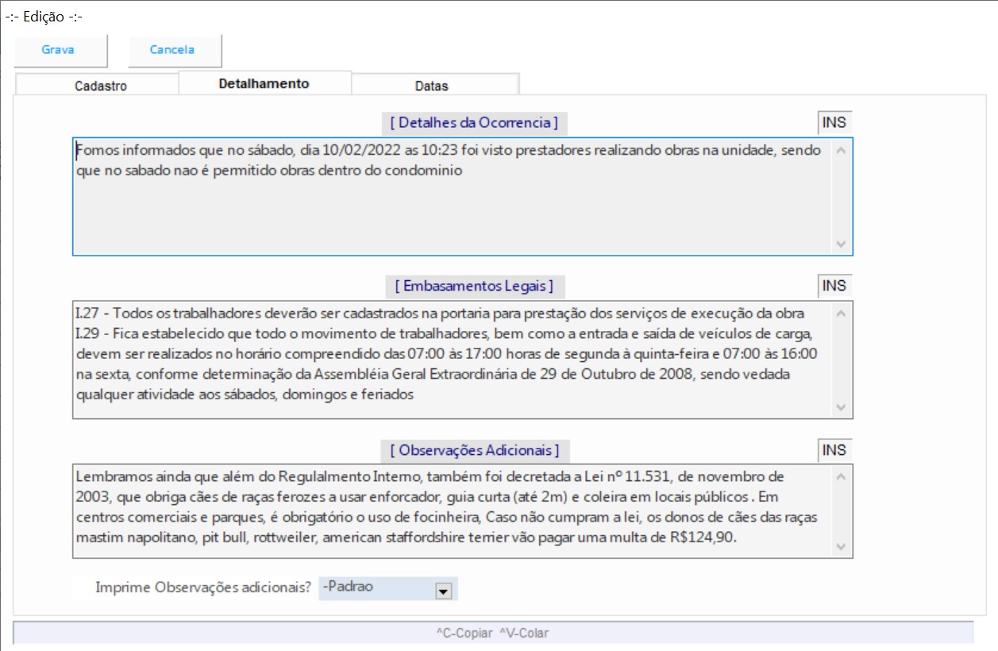Viewport: 998px width, 651px height.
Task: Open the Imprime Observações adicionais dropdown
Action: pos(444,590)
